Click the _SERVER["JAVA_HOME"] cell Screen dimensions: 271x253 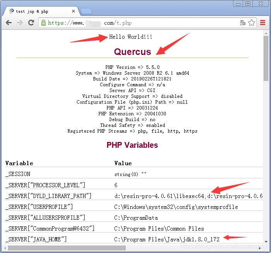pos(36,239)
